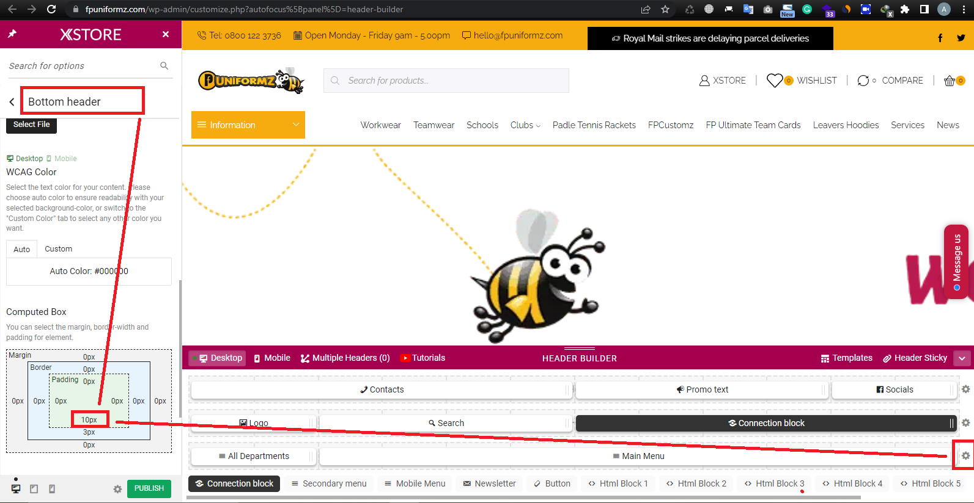The image size is (974, 503).
Task: Collapse the header builder panel
Action: pyautogui.click(x=962, y=358)
